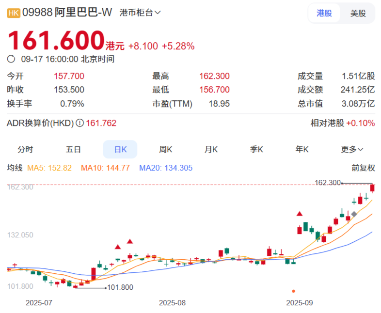The width and height of the screenshot is (381, 313).
Task: Click the 最低 value 156.700
Action: coord(214,90)
